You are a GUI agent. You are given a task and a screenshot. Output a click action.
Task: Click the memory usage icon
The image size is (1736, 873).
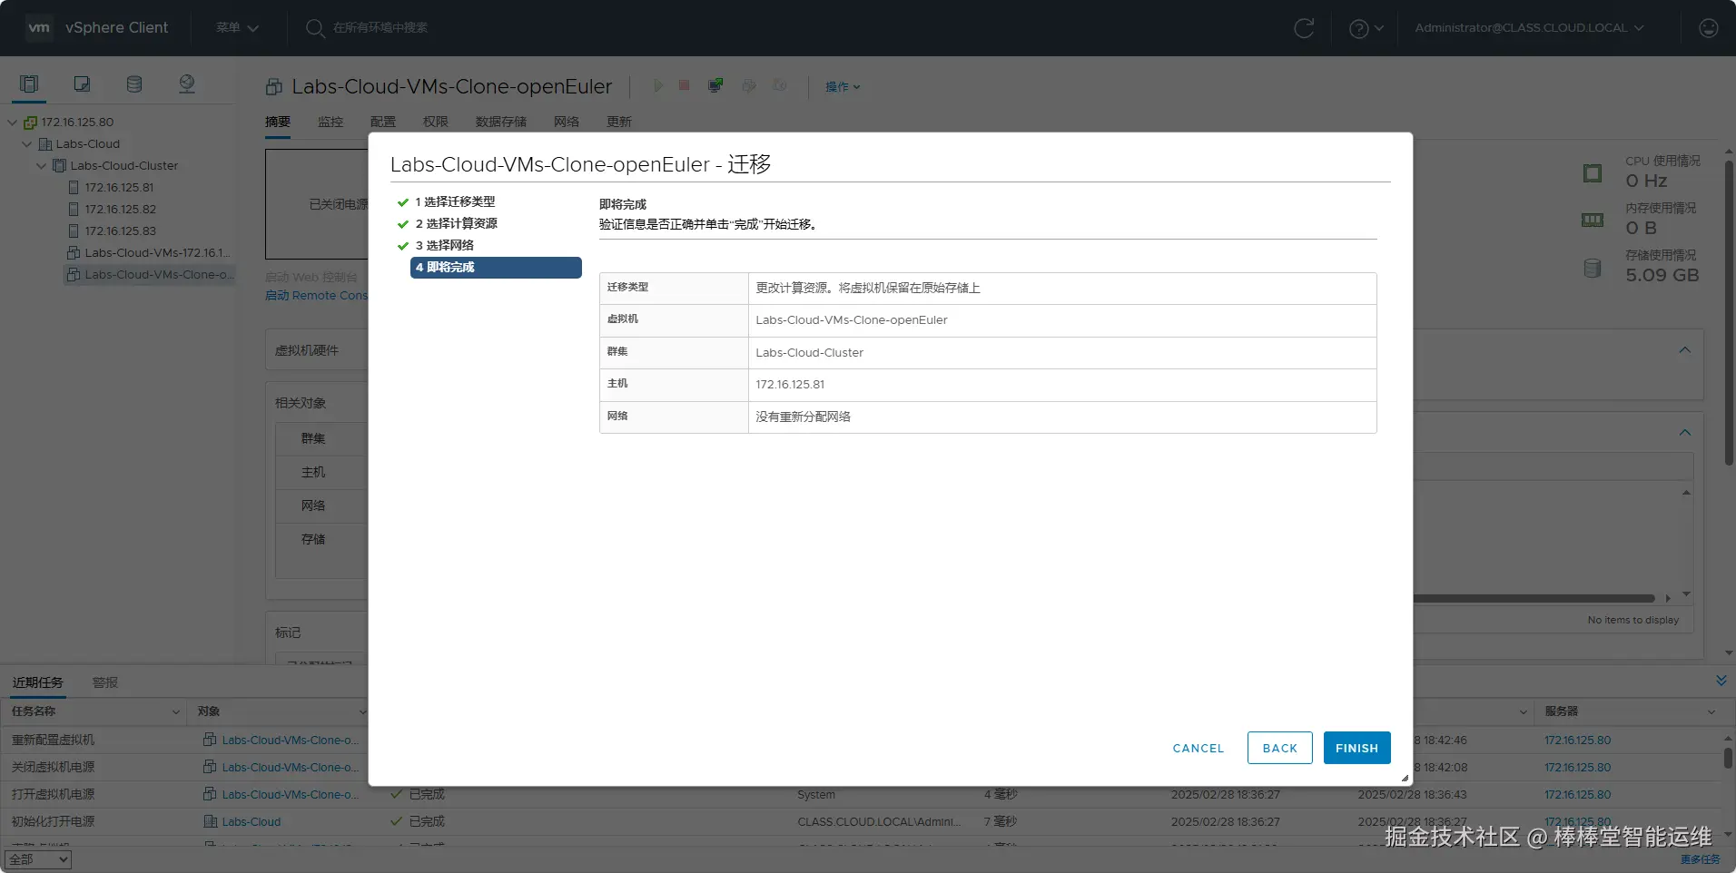(x=1593, y=220)
